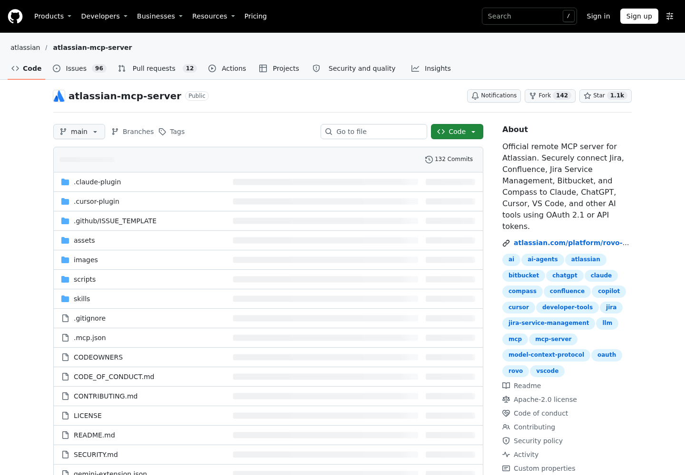Open the CONTRIBUTING.md file
The image size is (685, 475).
[x=106, y=396]
